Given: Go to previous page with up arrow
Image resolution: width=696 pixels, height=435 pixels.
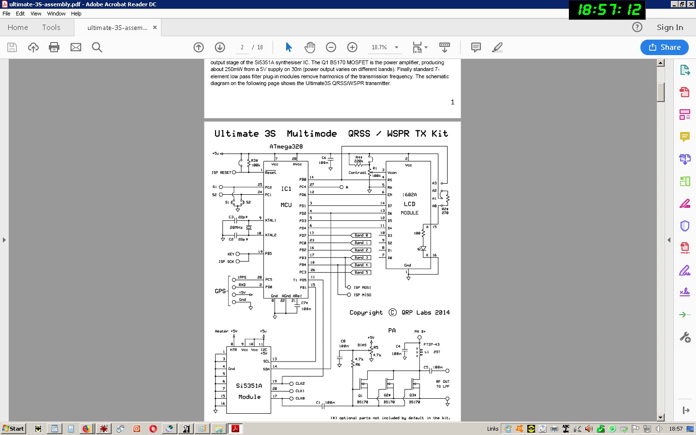Looking at the screenshot, I should [199, 47].
